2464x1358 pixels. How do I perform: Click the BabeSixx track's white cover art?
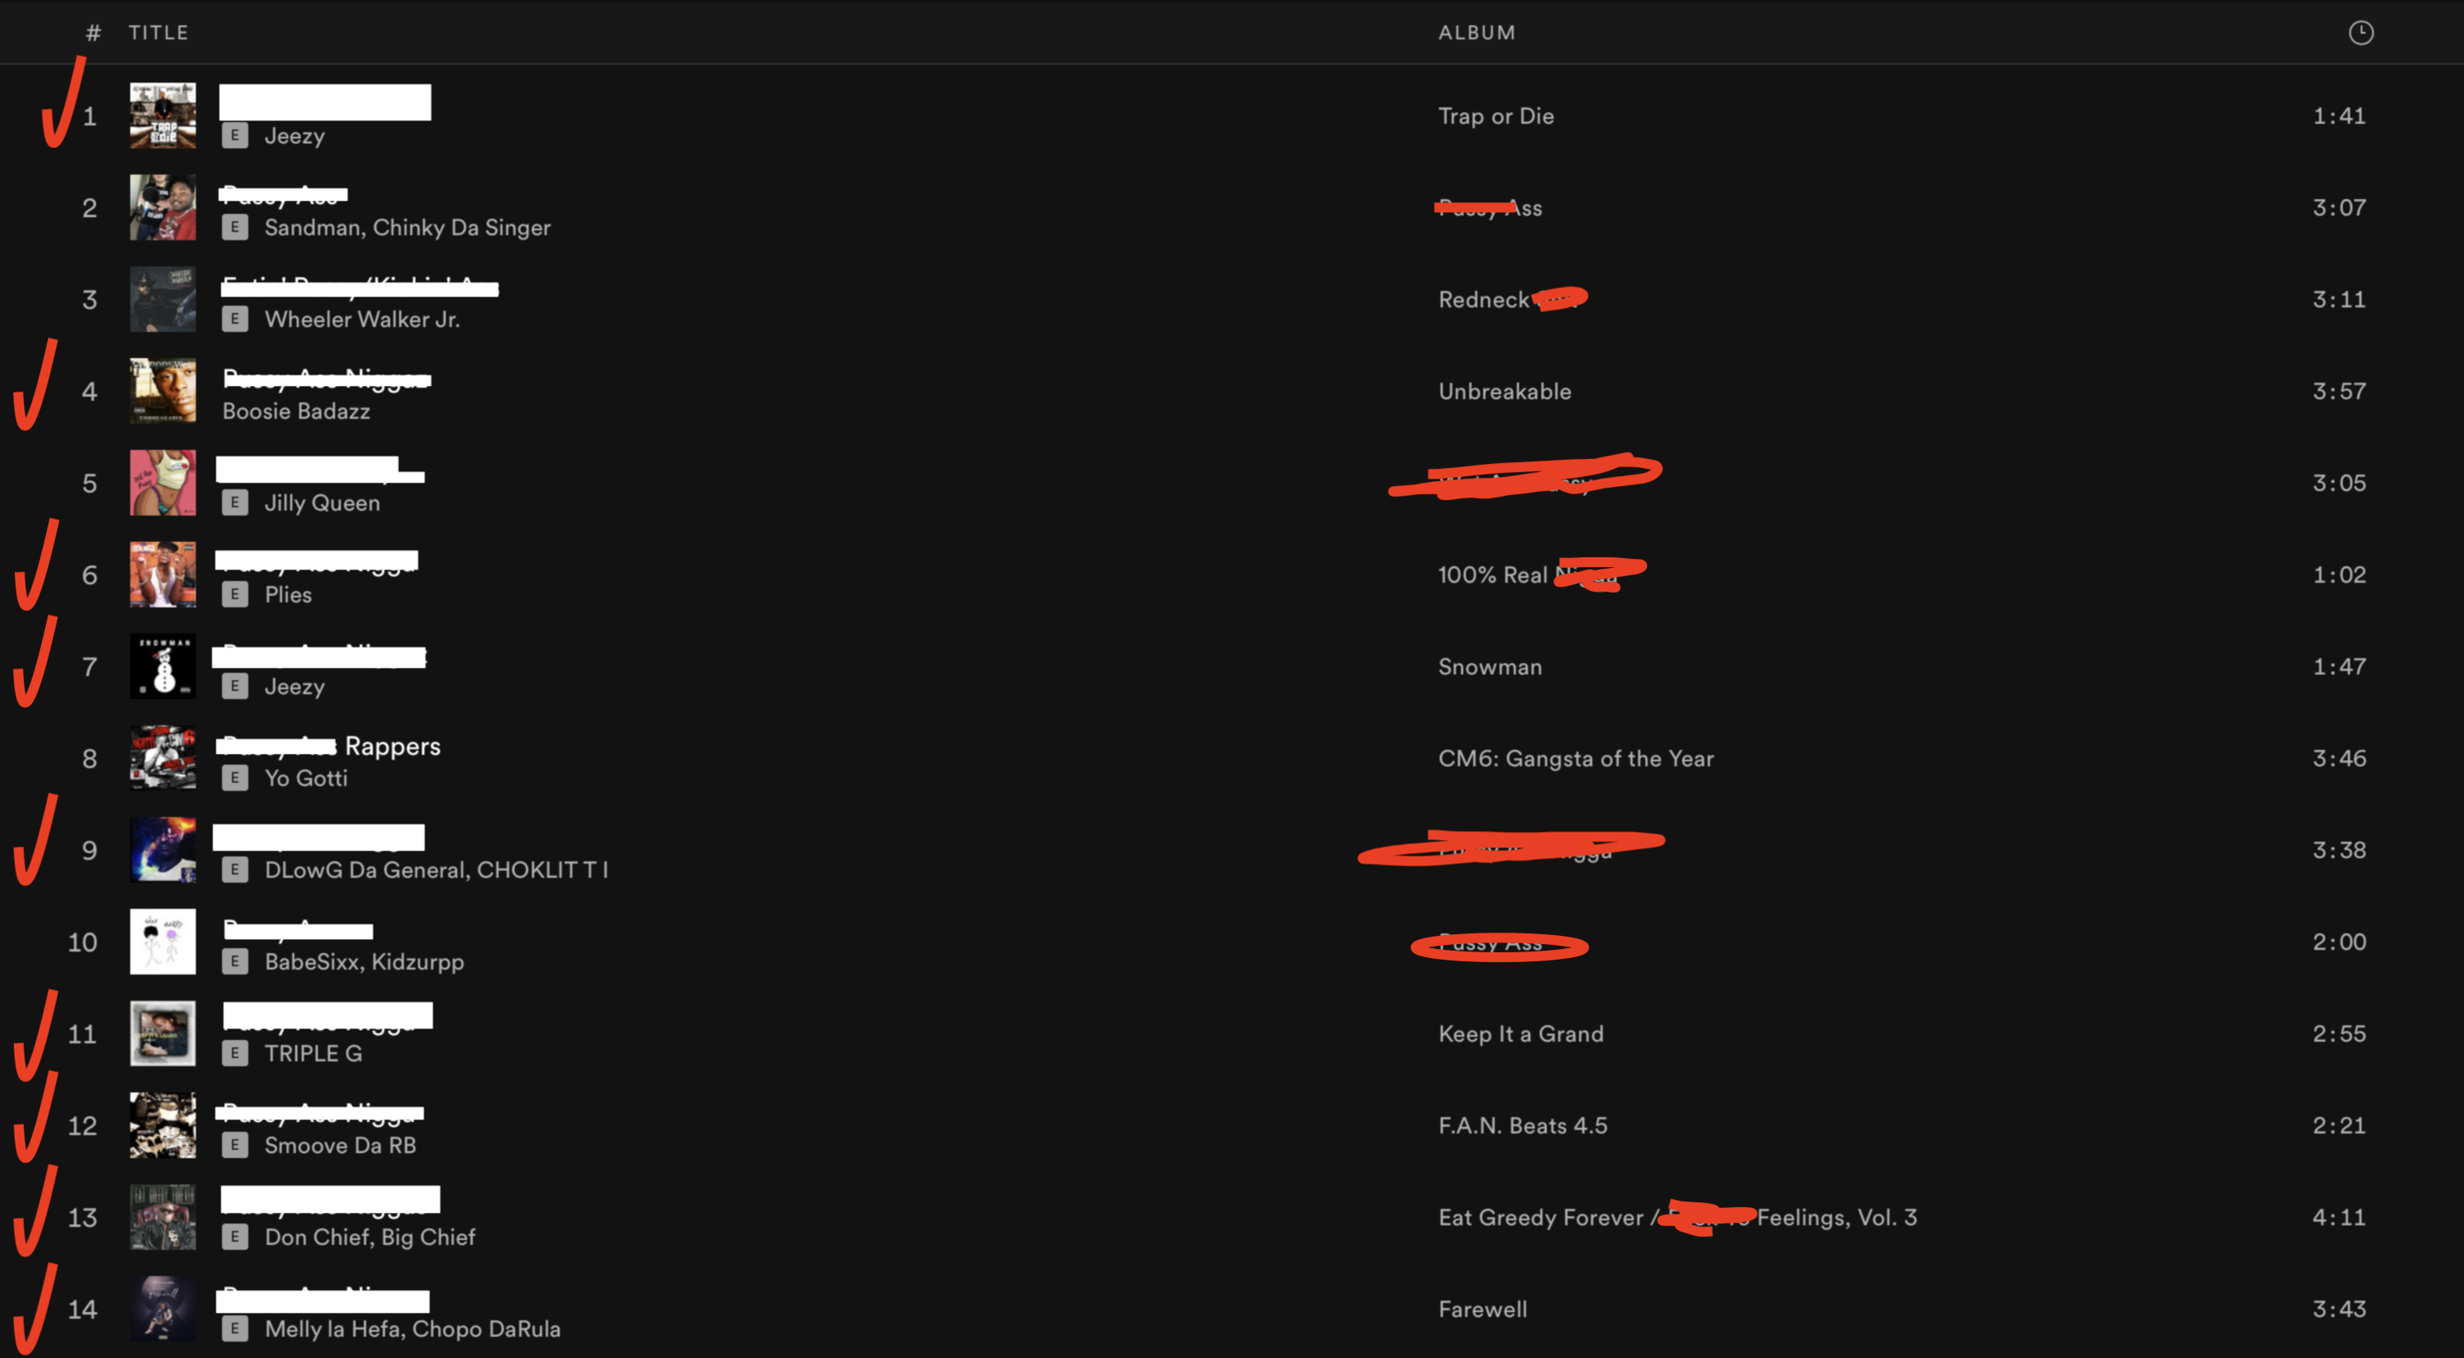click(162, 942)
